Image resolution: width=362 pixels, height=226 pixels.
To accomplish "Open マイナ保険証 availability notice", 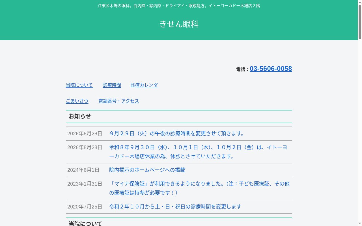I will [199, 188].
